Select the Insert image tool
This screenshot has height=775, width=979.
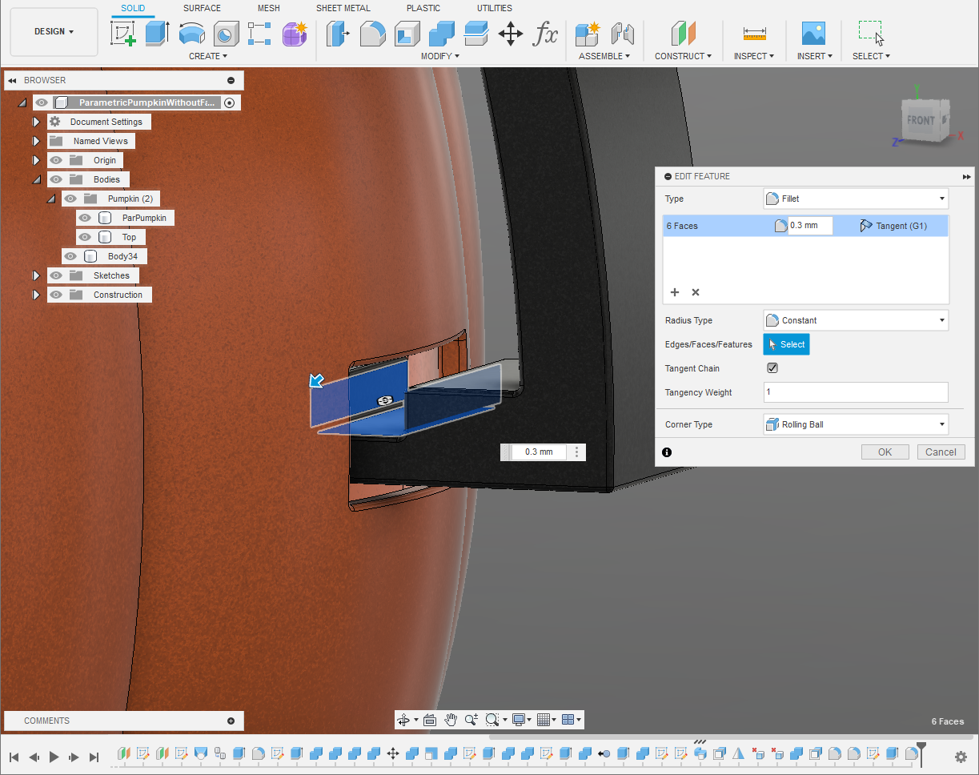click(813, 34)
